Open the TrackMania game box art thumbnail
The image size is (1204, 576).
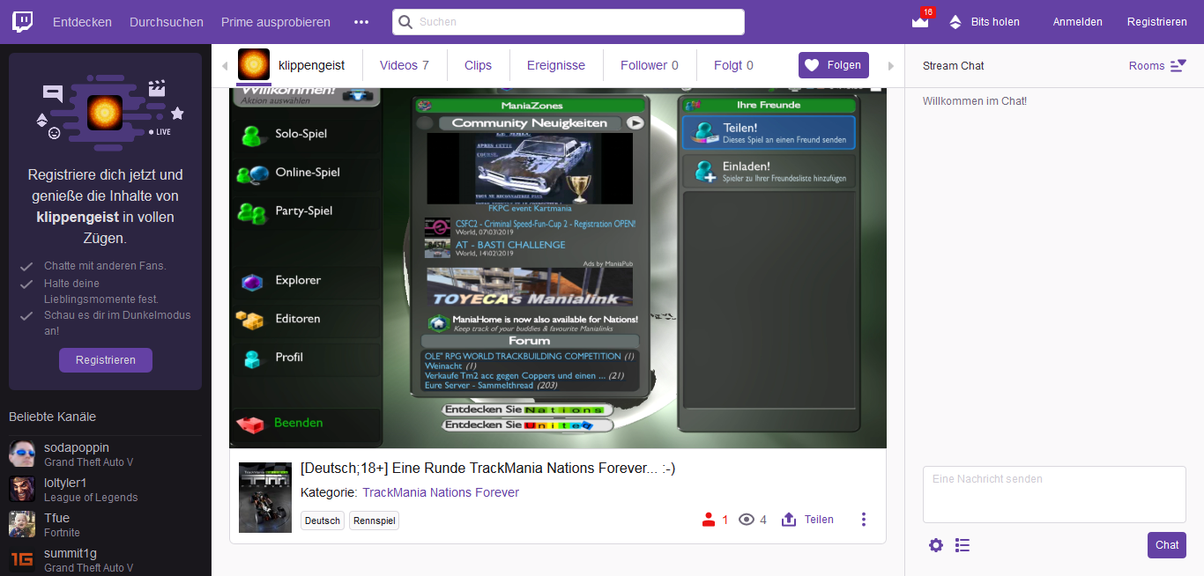[265, 498]
